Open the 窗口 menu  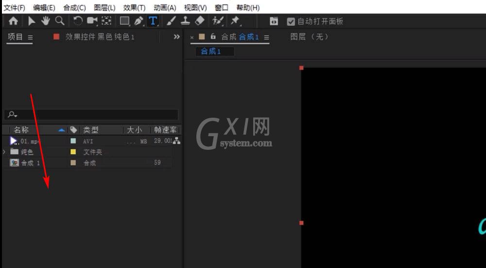click(221, 7)
